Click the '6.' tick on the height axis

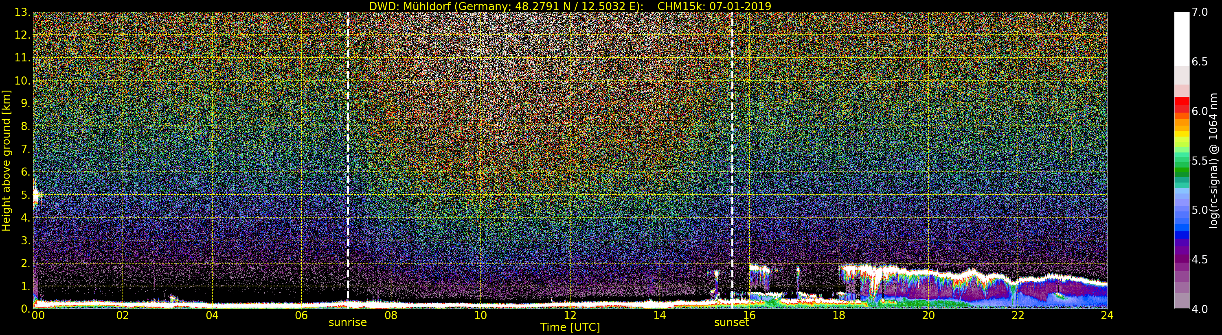point(25,172)
